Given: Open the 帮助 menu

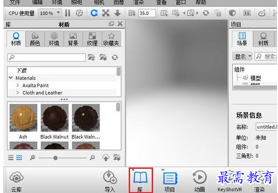Looking at the screenshot, I should (x=201, y=2).
